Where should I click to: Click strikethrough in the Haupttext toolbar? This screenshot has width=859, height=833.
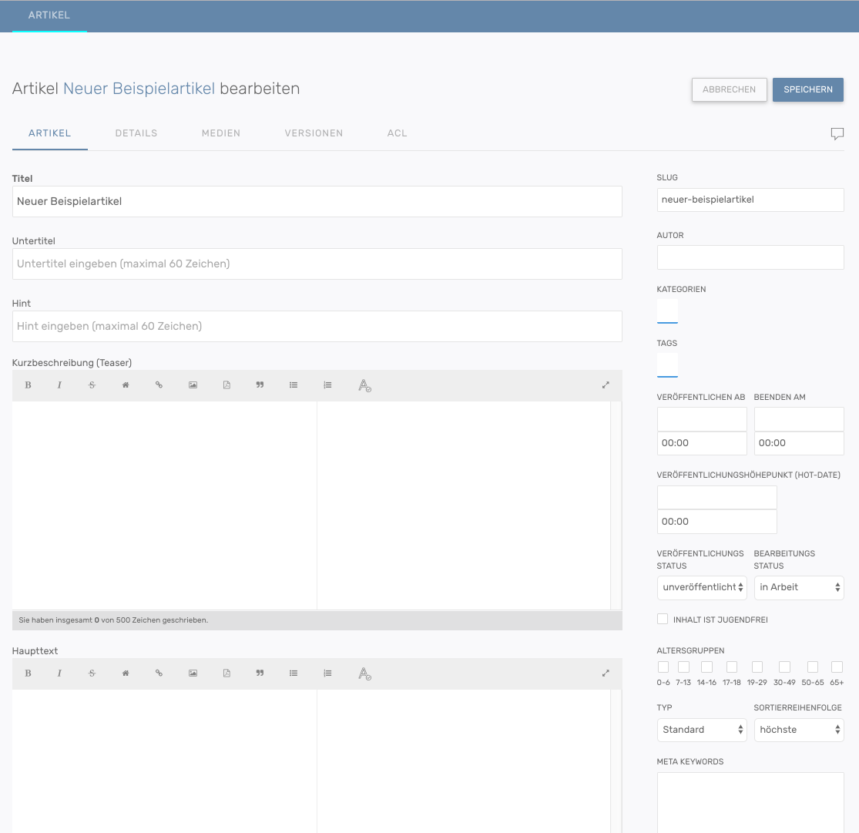(x=92, y=673)
